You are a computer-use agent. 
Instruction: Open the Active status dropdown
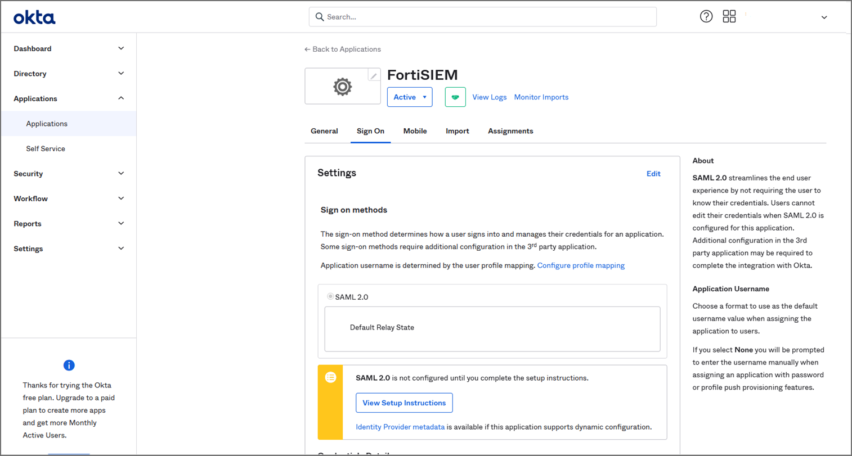pos(410,97)
